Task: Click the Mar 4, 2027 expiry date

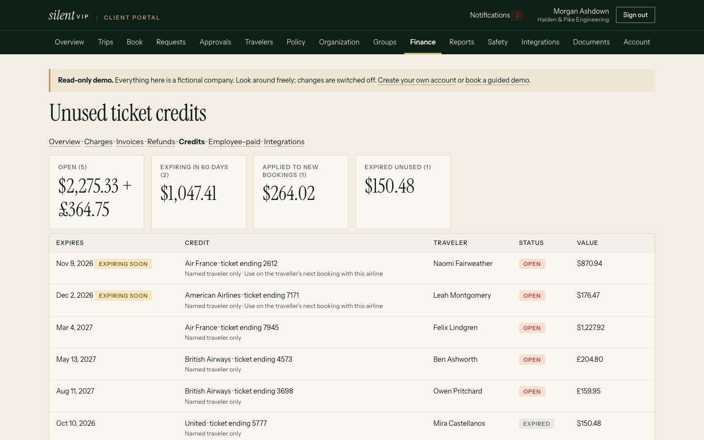Action: click(x=74, y=328)
